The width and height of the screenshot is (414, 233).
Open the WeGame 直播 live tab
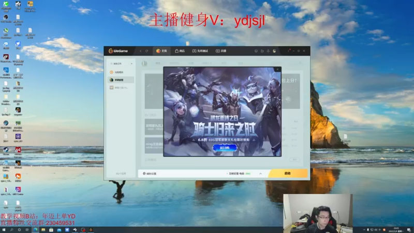[221, 51]
